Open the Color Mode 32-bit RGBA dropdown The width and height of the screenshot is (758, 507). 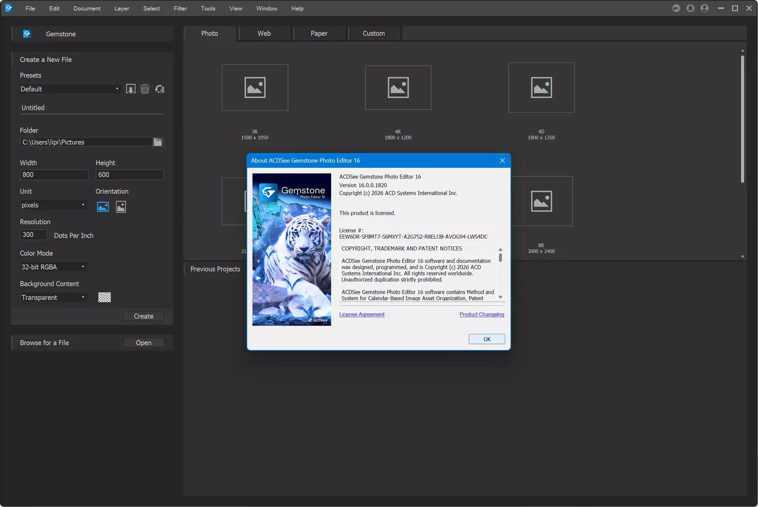pos(53,267)
